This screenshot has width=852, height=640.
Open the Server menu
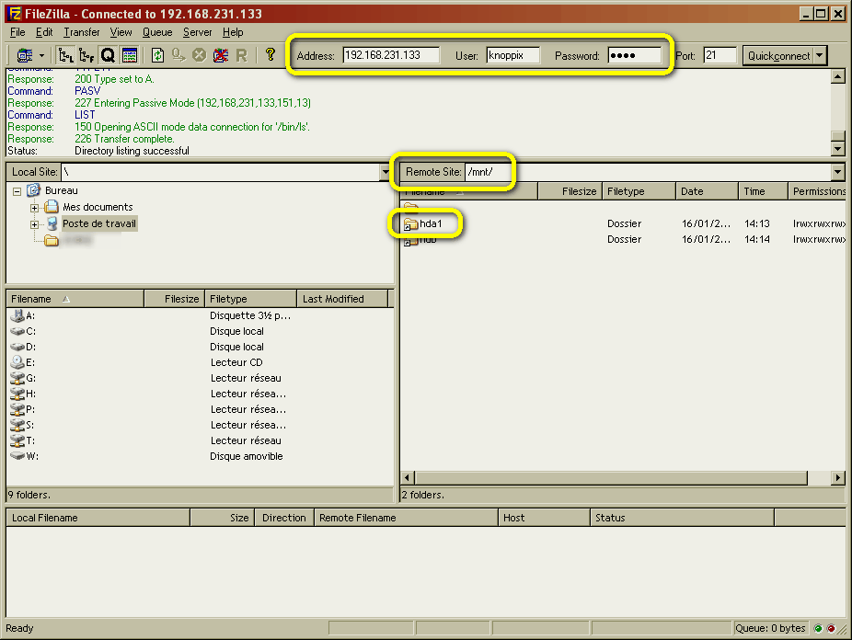point(197,32)
